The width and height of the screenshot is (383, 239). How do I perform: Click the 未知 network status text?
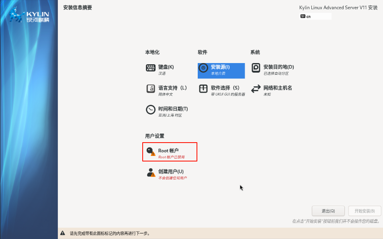click(x=267, y=94)
